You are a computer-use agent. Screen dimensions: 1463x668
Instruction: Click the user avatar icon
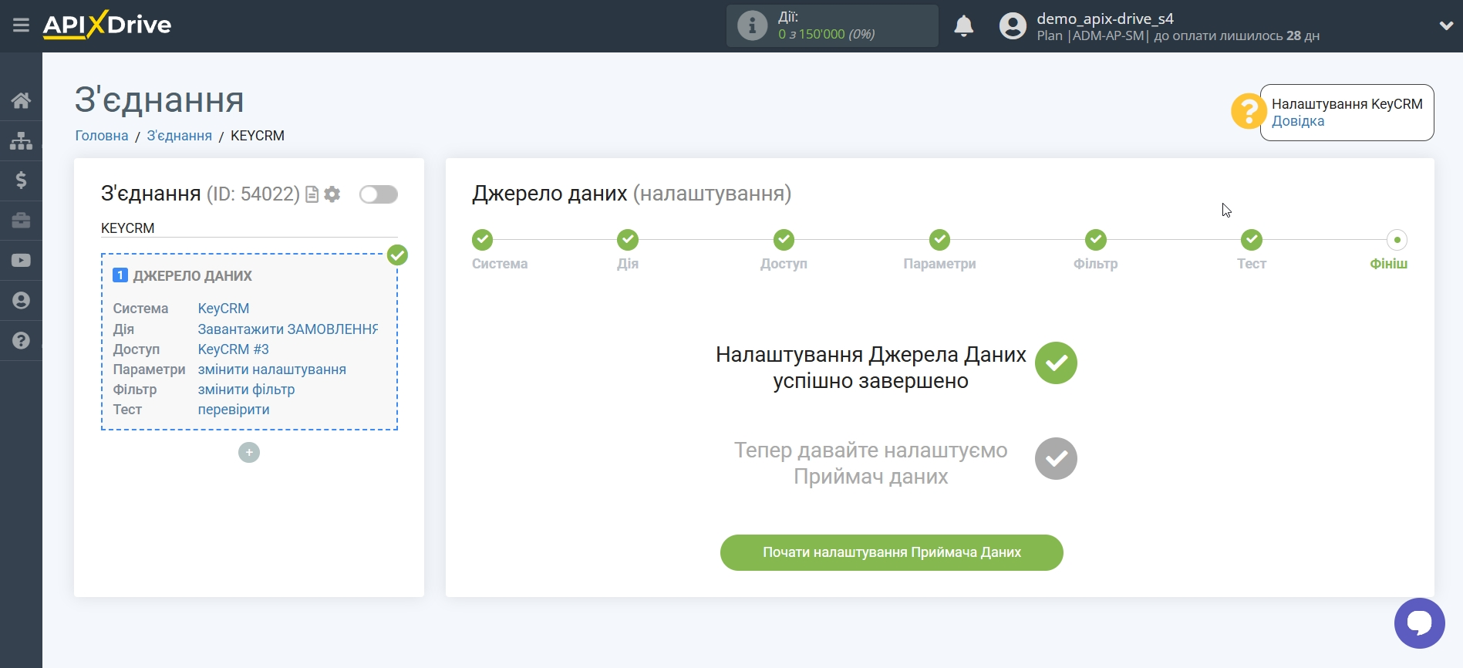[1013, 26]
